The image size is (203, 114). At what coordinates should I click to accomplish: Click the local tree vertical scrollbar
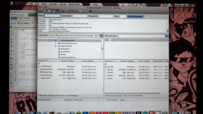[x=102, y=48]
